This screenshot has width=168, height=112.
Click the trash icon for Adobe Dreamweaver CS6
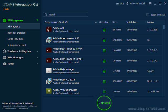[x=104, y=40]
